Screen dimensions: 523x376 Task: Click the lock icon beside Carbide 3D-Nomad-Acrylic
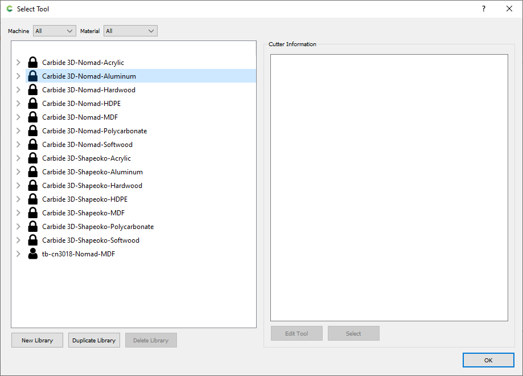click(32, 62)
